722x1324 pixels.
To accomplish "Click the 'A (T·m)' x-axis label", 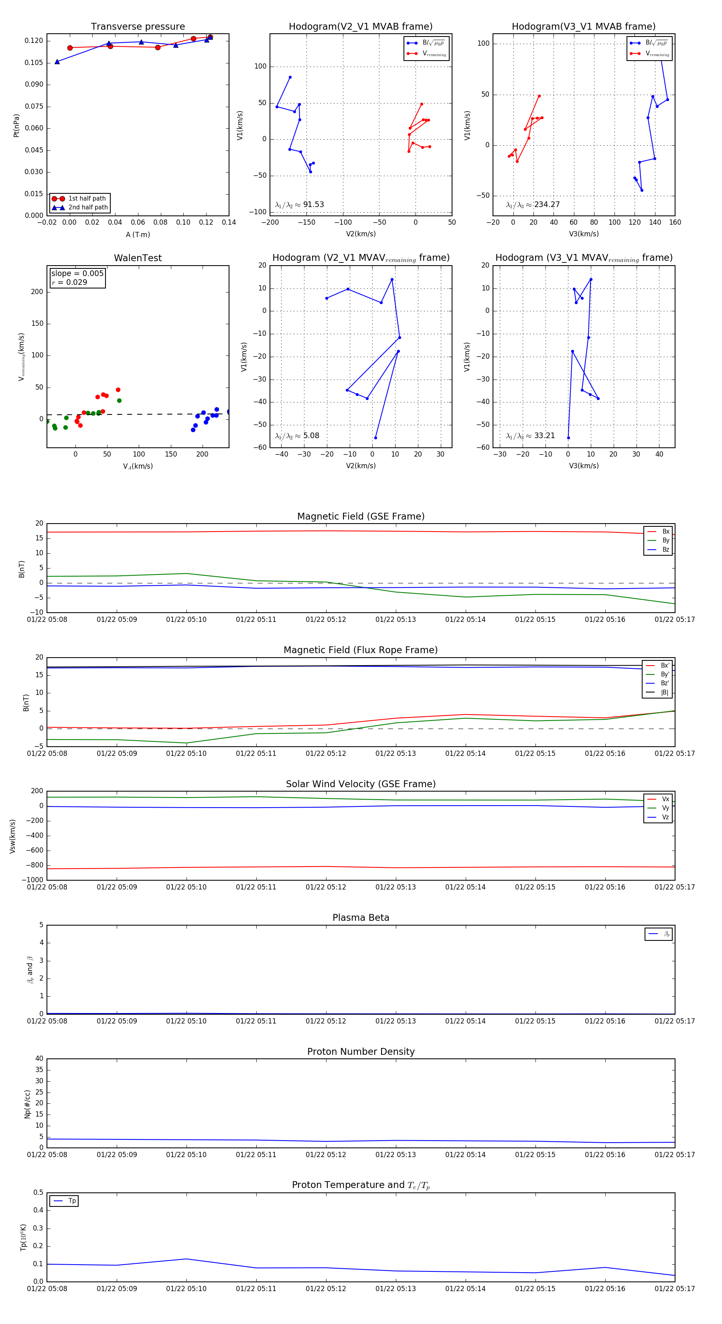I will click(138, 234).
